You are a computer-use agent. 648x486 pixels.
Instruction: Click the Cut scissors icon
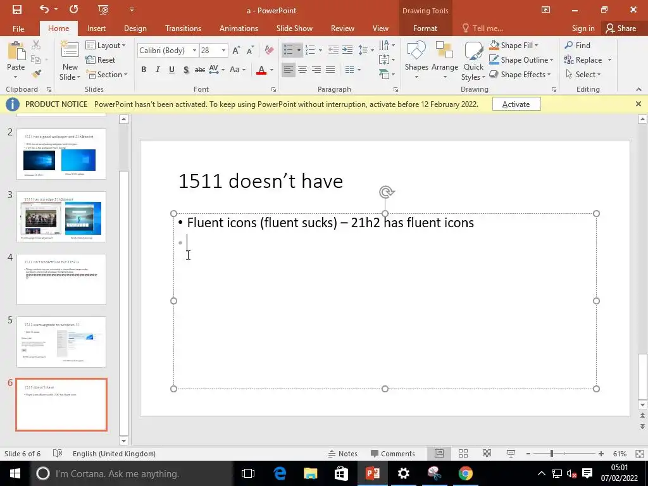tap(36, 45)
